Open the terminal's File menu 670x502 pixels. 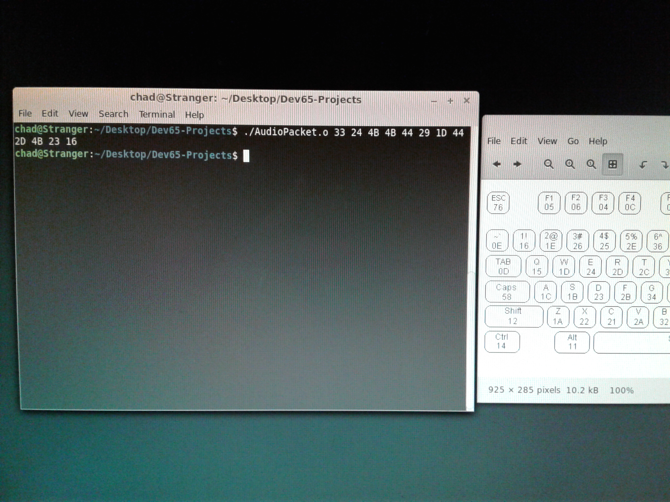[x=25, y=113]
